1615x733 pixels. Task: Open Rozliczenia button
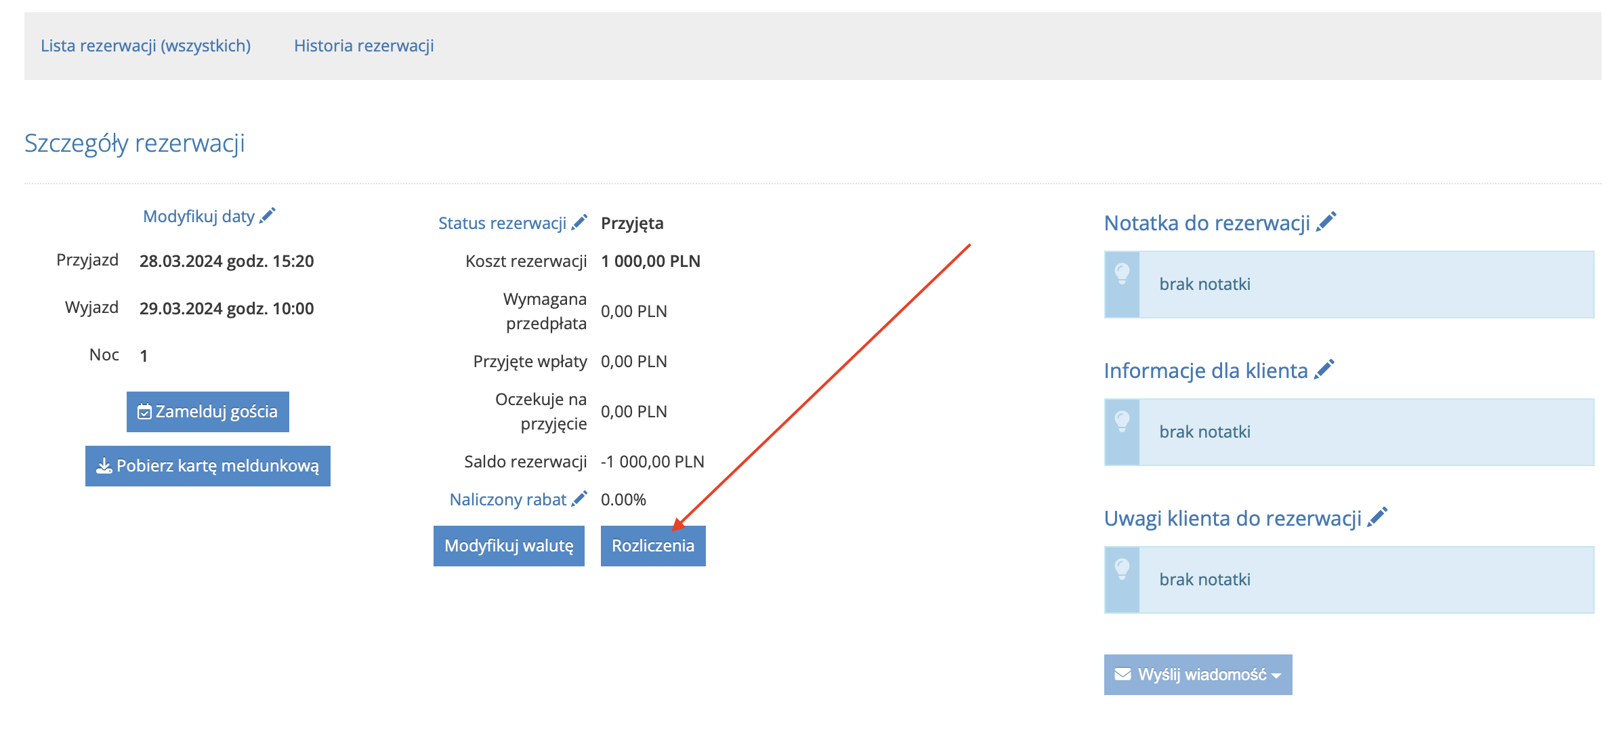pos(653,545)
